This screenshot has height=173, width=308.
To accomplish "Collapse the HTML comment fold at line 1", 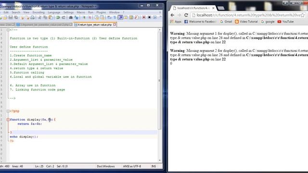I will 8,30.
